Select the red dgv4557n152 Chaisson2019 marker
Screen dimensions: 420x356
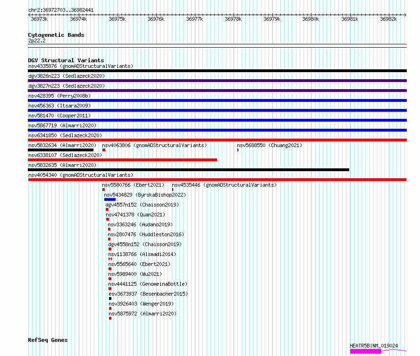pyautogui.click(x=107, y=209)
